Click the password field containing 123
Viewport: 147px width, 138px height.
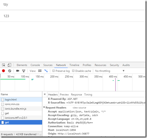[x=73, y=16]
